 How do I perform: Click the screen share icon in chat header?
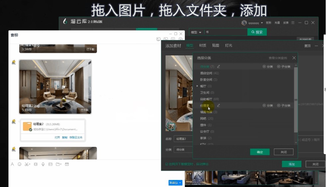click(158, 39)
